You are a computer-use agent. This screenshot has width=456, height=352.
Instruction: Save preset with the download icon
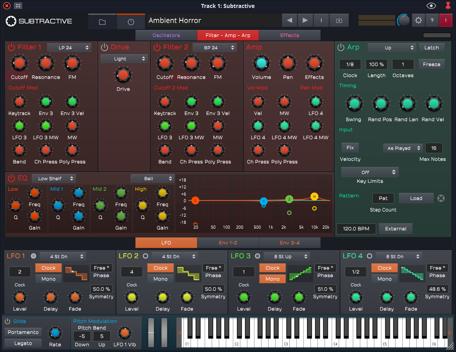tap(339, 20)
